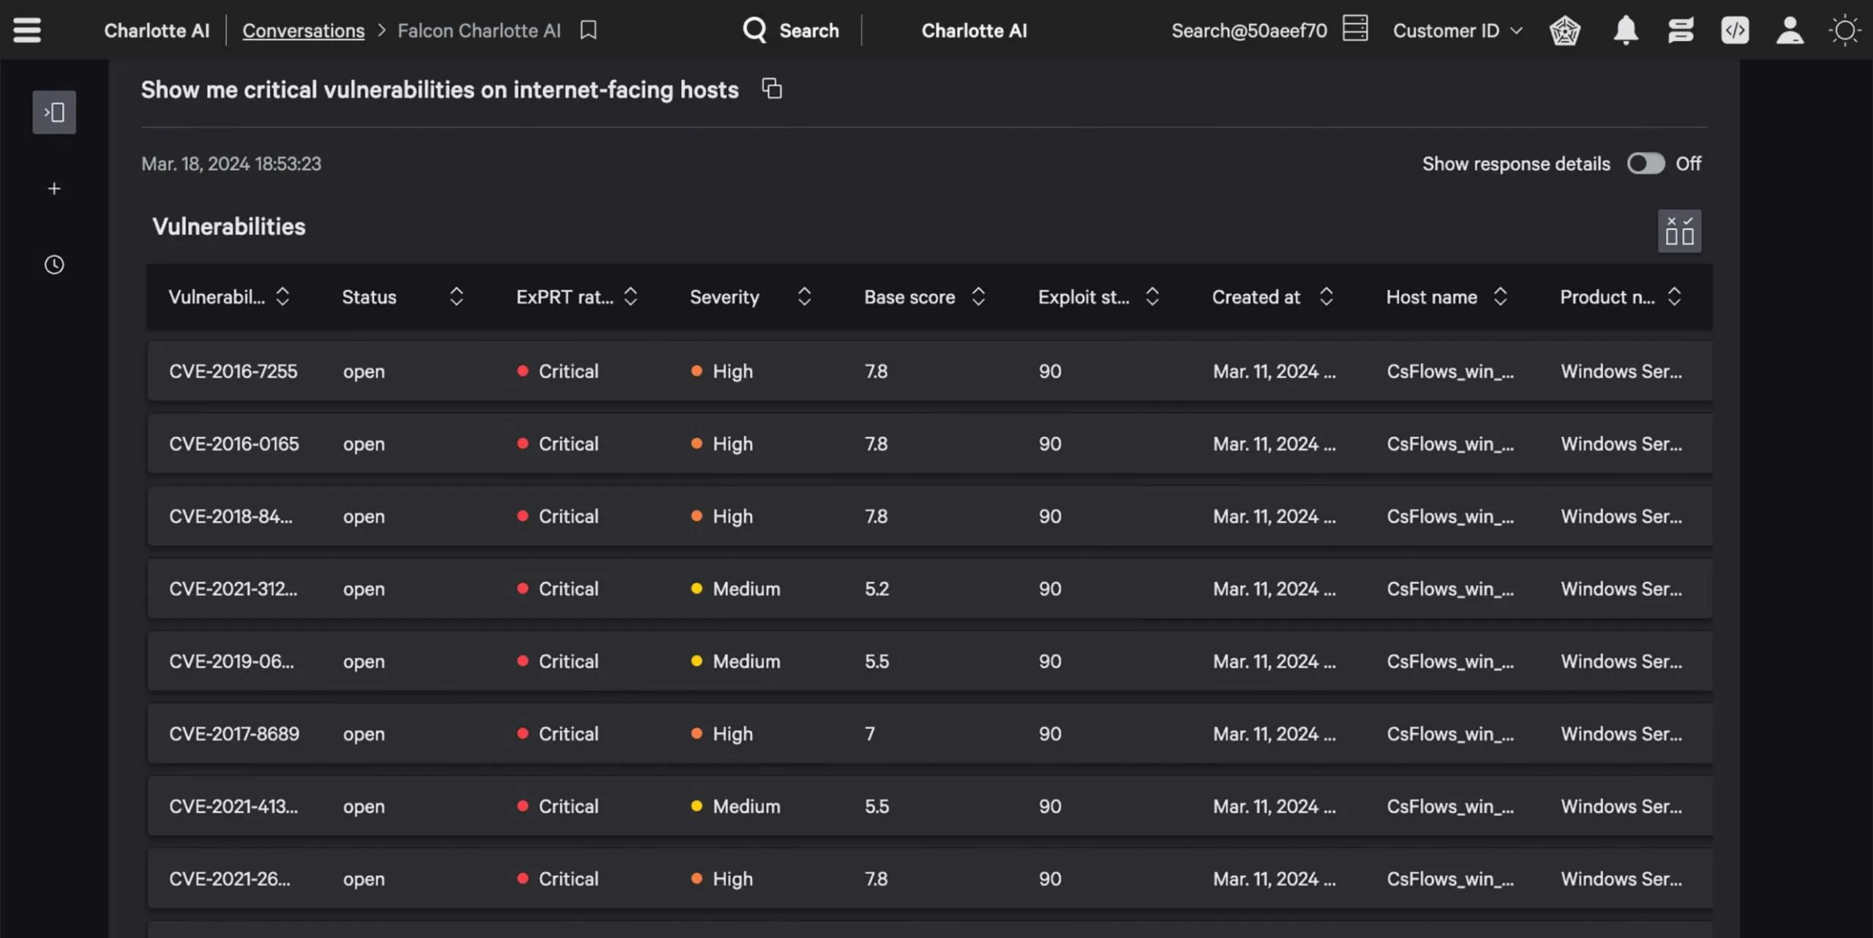1873x938 pixels.
Task: Click the Search magnifier icon
Action: coord(754,30)
